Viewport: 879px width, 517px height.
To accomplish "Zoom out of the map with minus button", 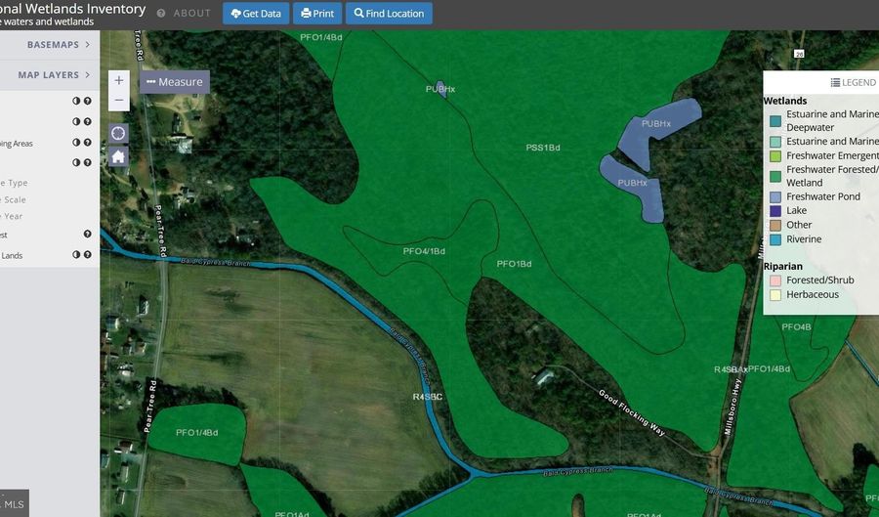I will click(x=119, y=100).
